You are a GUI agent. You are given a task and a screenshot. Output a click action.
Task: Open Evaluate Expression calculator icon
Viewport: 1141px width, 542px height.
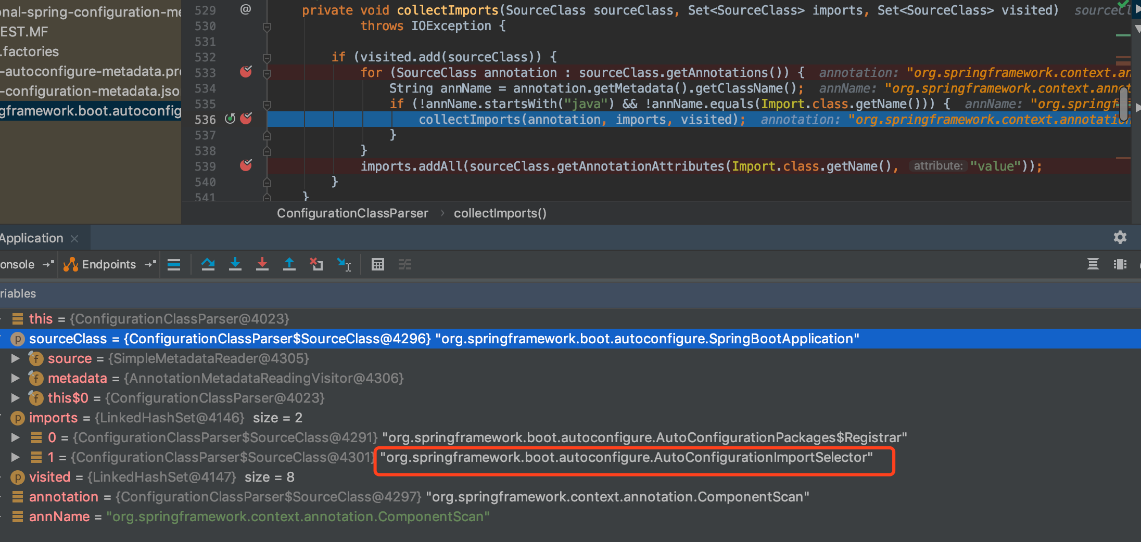point(378,265)
